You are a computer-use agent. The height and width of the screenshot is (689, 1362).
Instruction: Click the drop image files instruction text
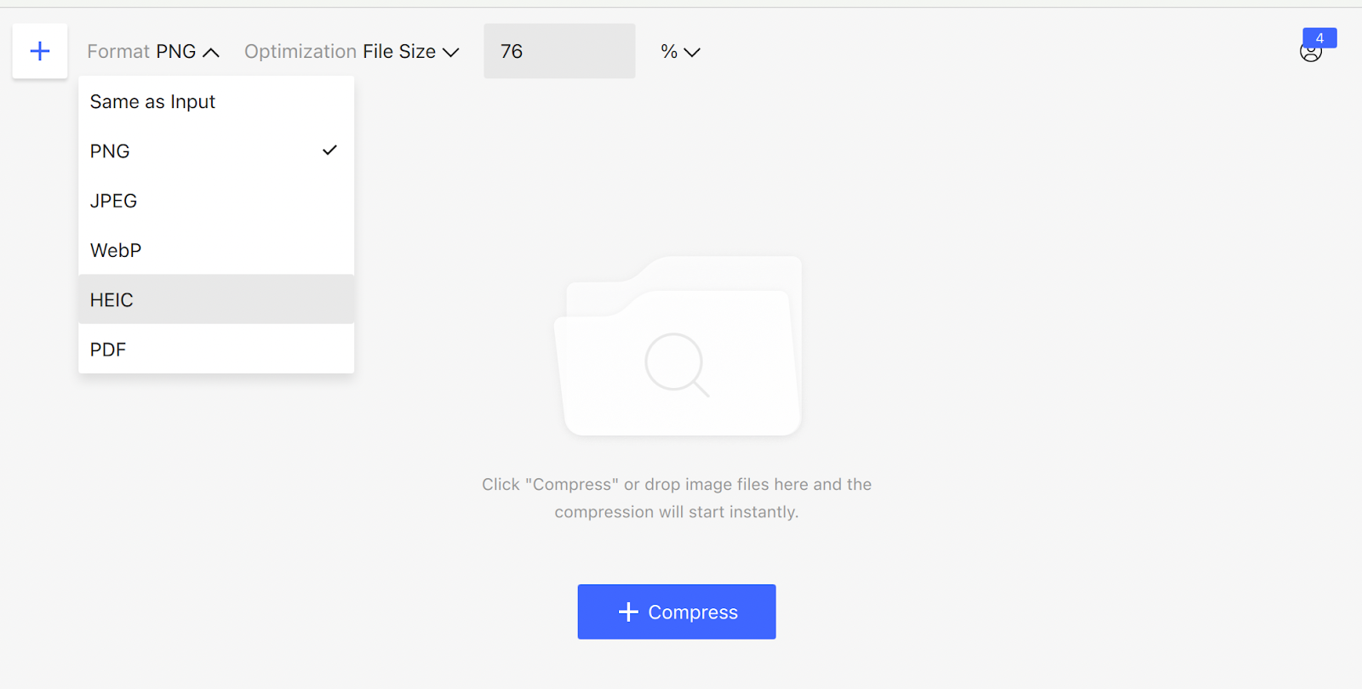677,498
